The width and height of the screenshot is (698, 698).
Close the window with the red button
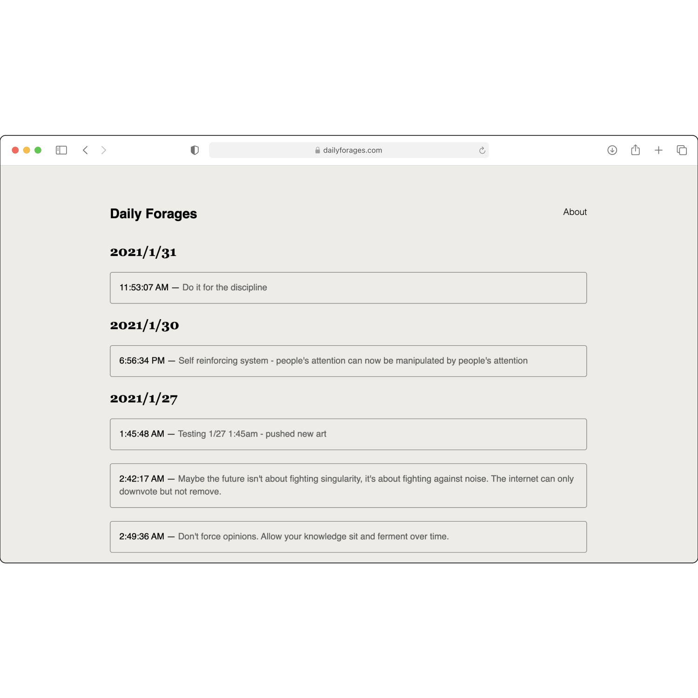pos(15,150)
